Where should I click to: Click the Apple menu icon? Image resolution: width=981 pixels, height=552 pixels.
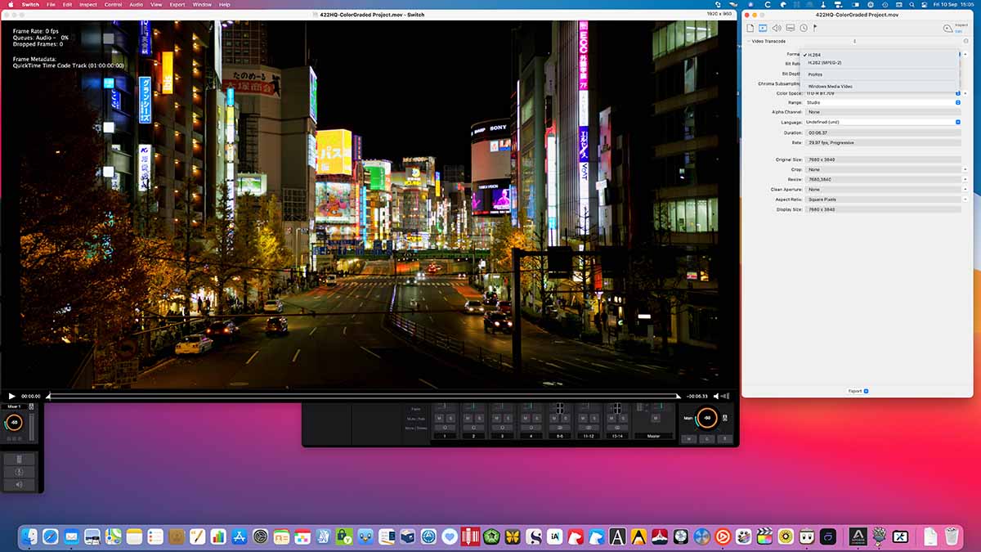pos(9,4)
